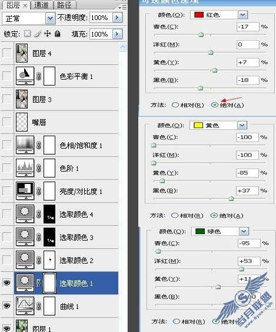The height and width of the screenshot is (332, 276).
Task: Hide the 图层 1 layer eye
Action: pos(6,328)
